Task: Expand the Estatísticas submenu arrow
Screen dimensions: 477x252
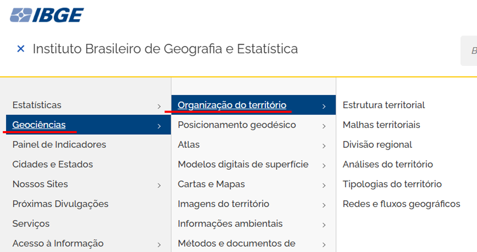Action: [159, 106]
